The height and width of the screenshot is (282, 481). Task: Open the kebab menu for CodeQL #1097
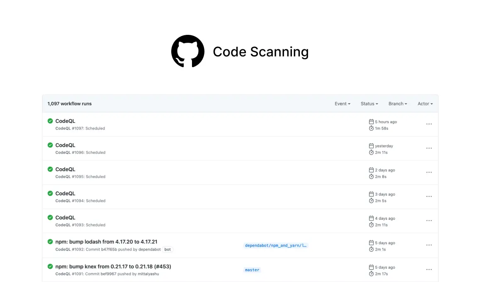(x=429, y=124)
